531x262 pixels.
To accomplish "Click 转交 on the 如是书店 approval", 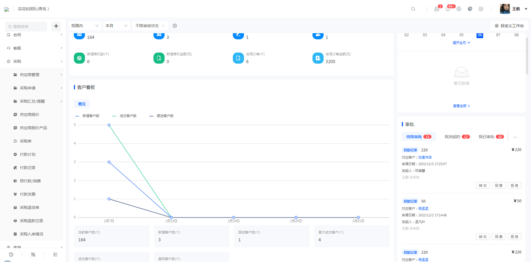I will click(483, 186).
